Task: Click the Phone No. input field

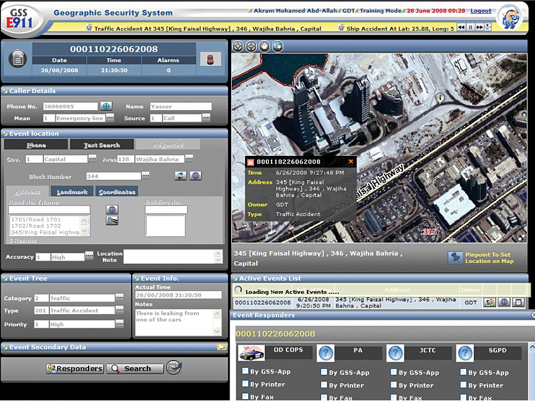Action: [x=70, y=106]
